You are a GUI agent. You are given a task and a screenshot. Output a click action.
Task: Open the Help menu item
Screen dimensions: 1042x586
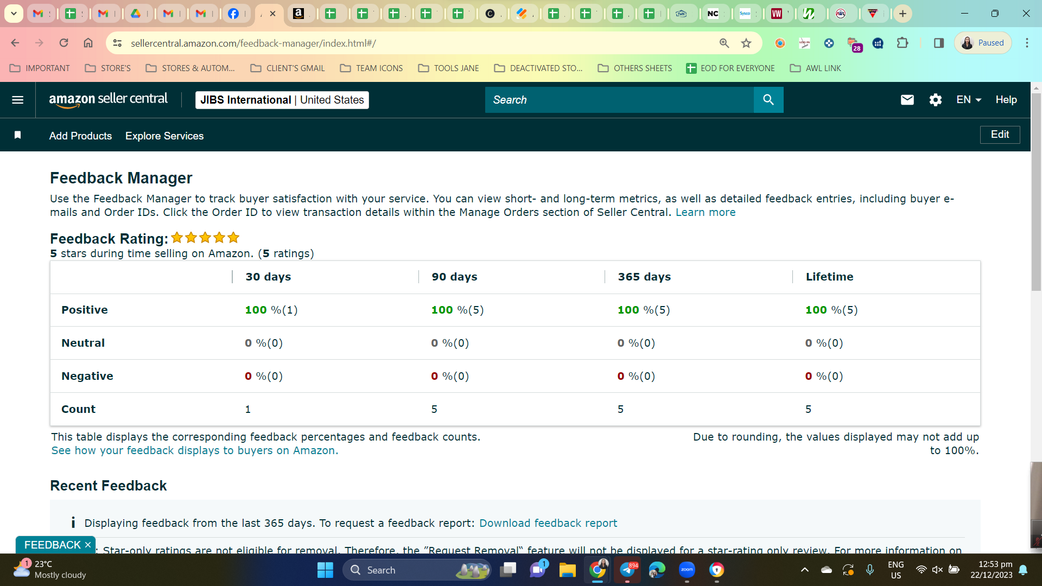[x=1006, y=100]
